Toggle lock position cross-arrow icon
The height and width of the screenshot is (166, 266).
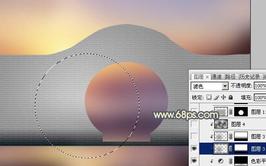(224, 97)
